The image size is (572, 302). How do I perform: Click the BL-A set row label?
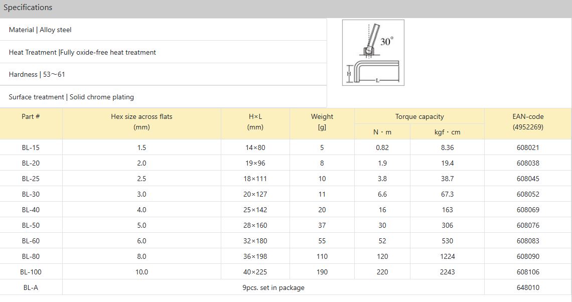tap(31, 287)
